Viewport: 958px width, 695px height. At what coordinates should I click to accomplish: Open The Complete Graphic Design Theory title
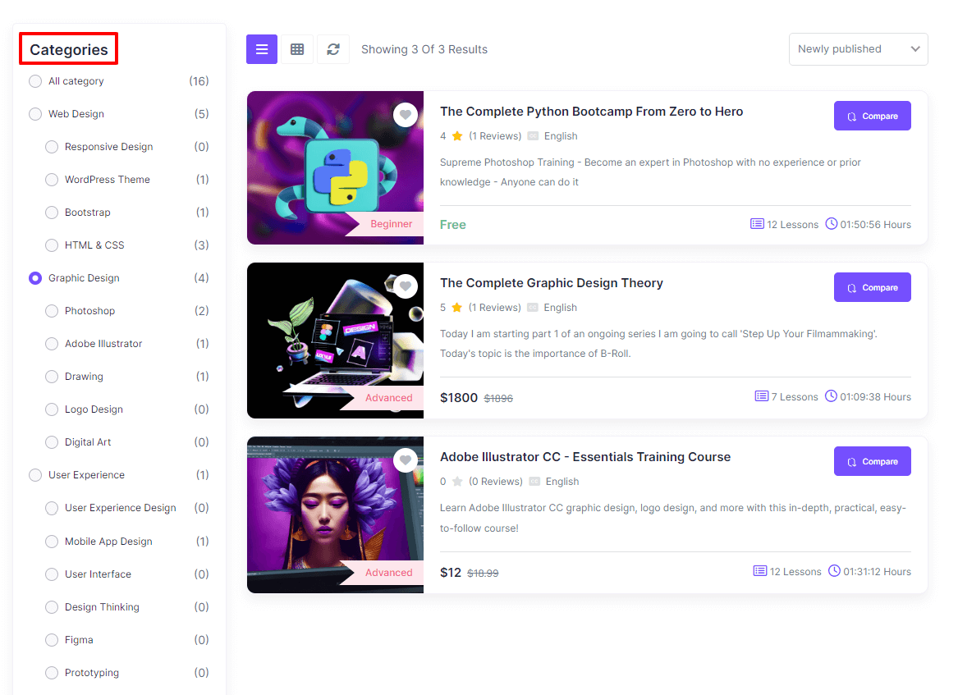(551, 283)
